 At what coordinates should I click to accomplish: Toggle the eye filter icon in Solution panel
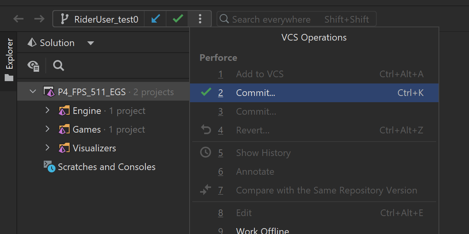(33, 66)
